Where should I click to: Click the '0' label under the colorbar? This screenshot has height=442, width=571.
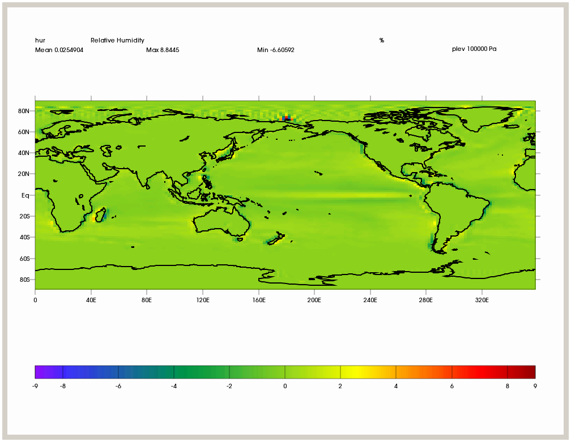tap(285, 386)
